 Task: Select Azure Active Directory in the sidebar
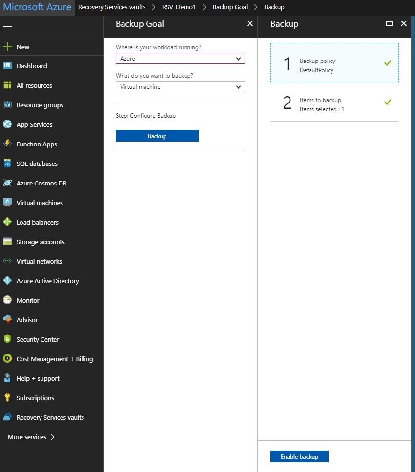click(x=47, y=281)
